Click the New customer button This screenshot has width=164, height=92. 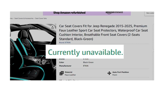click(150, 13)
